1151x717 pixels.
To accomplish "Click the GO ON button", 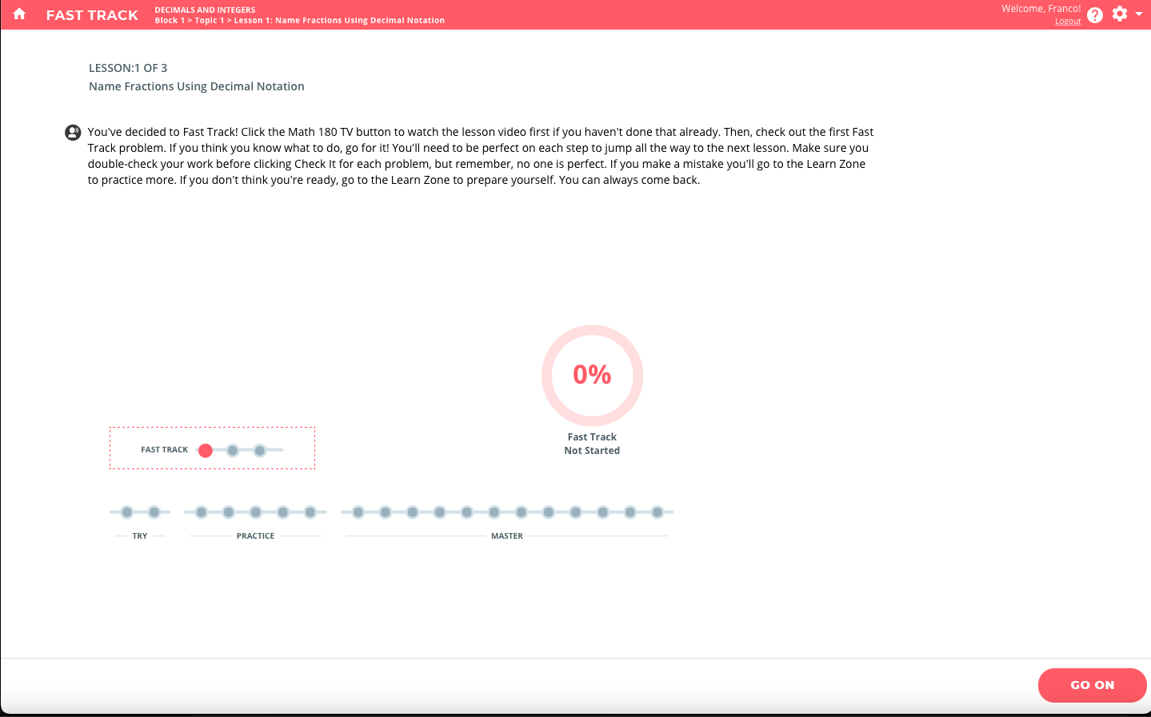I will point(1092,685).
